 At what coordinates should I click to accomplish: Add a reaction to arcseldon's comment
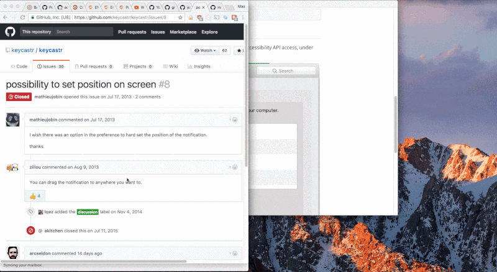234,253
